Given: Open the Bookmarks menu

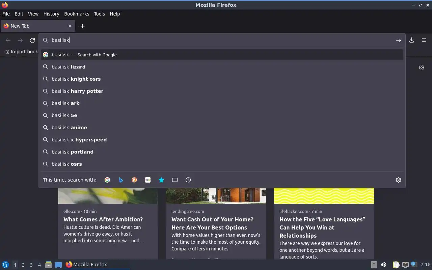Looking at the screenshot, I should 77,14.
